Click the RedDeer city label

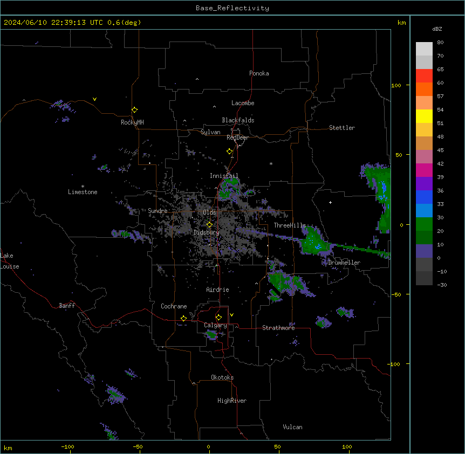pos(237,137)
